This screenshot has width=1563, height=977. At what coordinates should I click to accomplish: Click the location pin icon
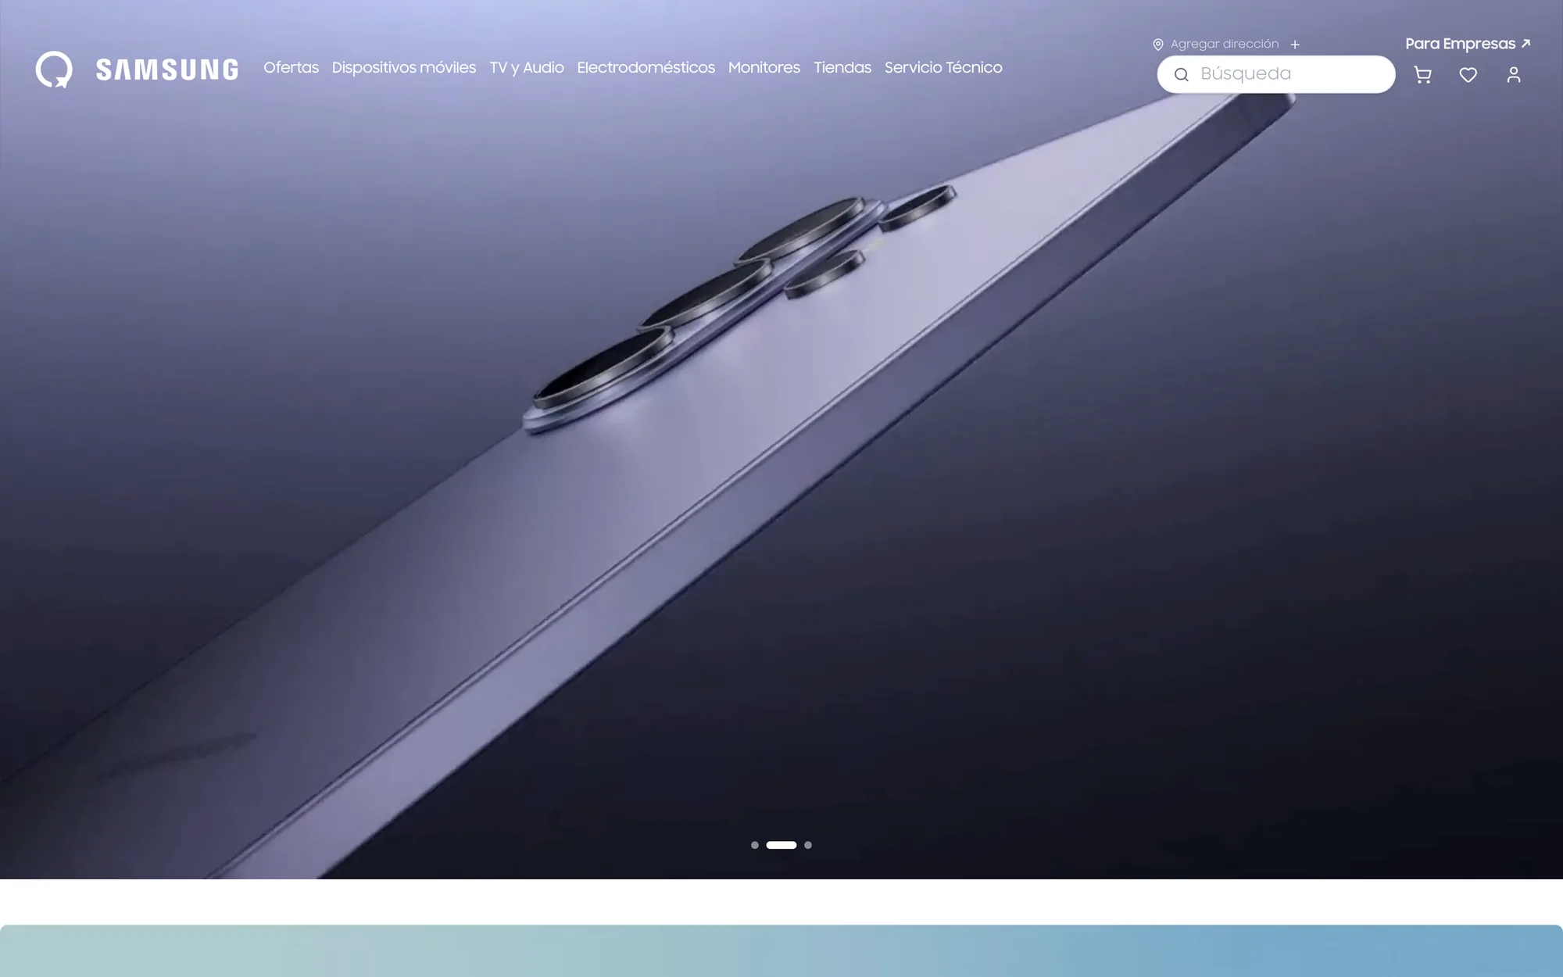click(x=1158, y=45)
